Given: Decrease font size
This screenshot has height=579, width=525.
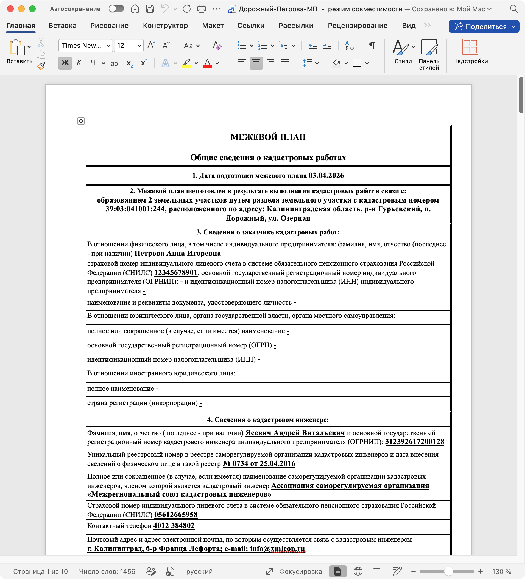Looking at the screenshot, I should pos(166,45).
